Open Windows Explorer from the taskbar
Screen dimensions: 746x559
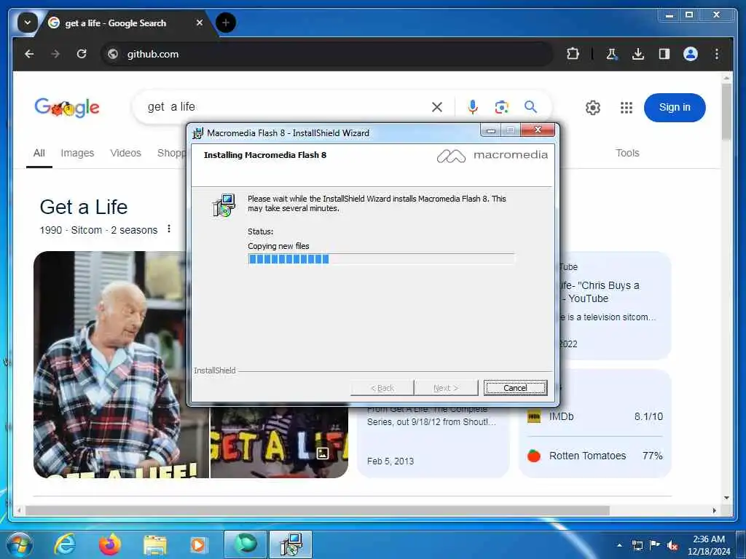[x=155, y=544]
